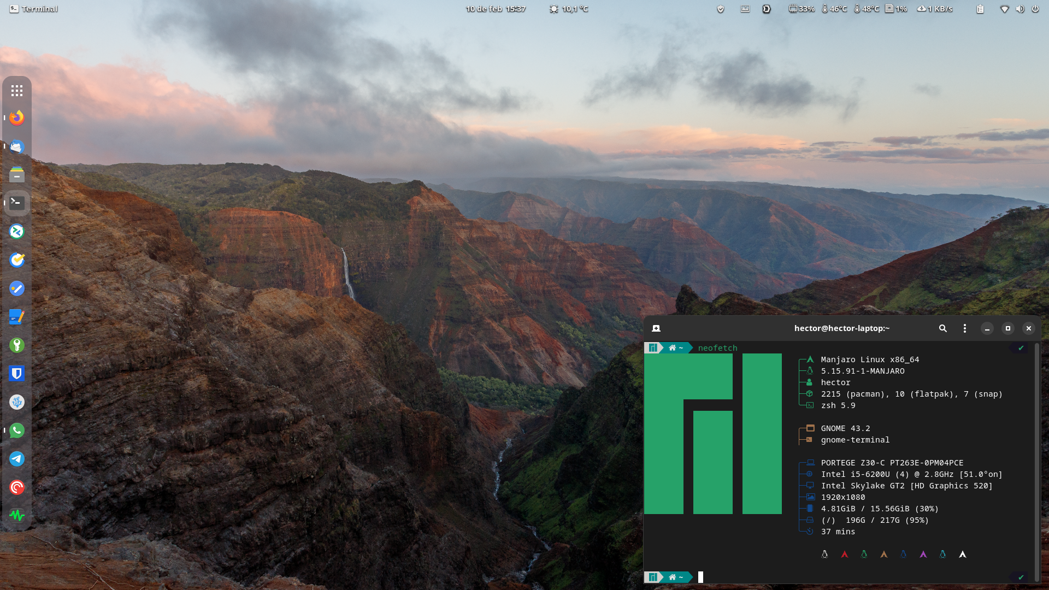Launch Firefox from the dock

point(17,118)
